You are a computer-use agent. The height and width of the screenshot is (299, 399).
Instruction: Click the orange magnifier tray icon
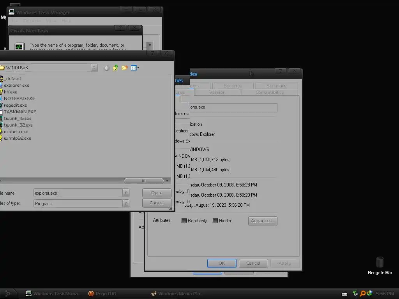[x=363, y=294]
